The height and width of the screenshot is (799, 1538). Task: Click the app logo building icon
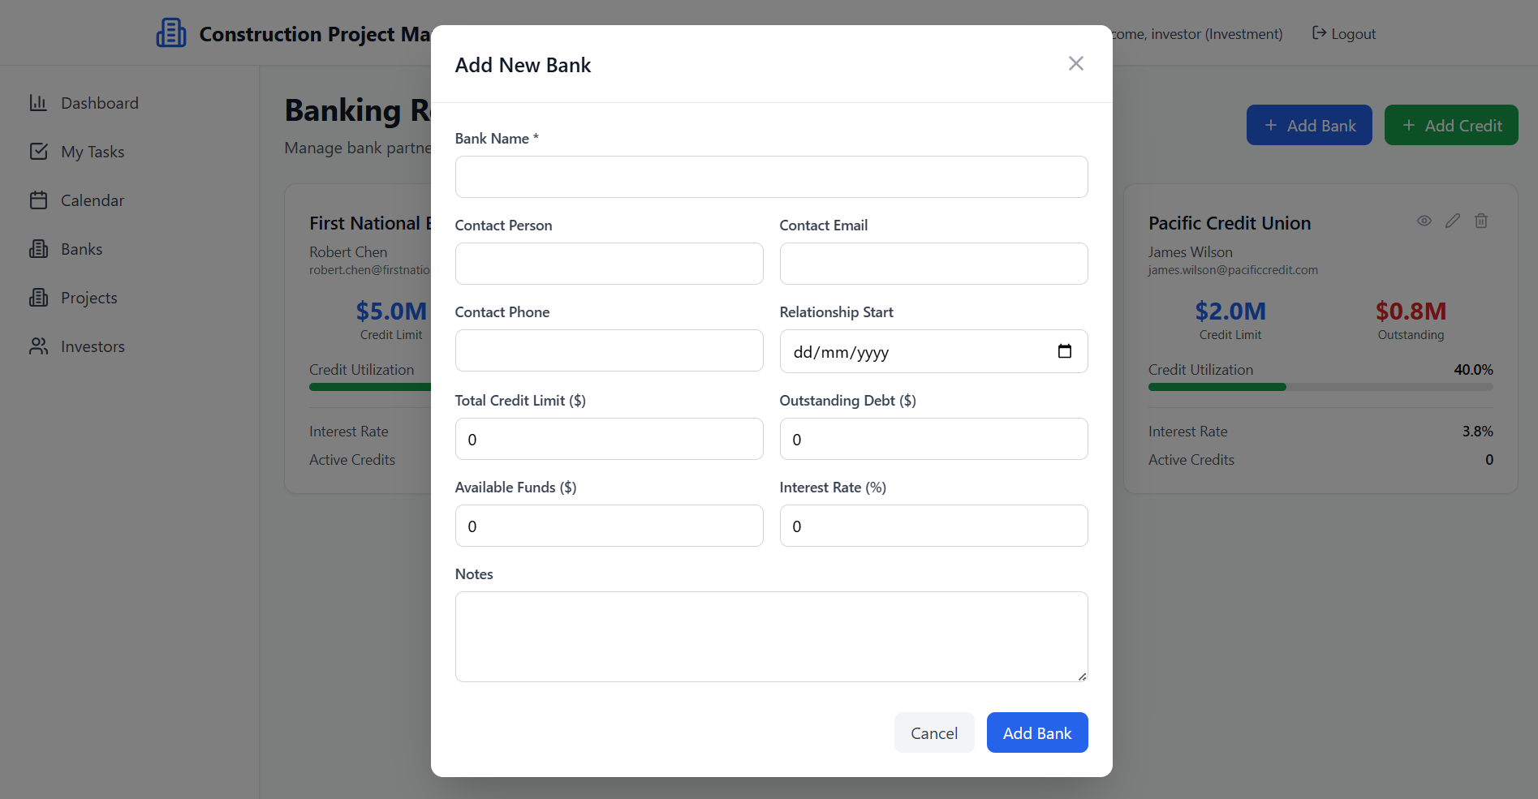[171, 33]
